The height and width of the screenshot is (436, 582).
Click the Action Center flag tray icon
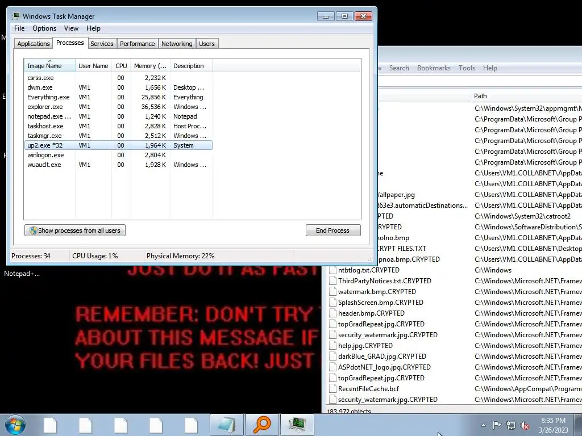click(497, 425)
